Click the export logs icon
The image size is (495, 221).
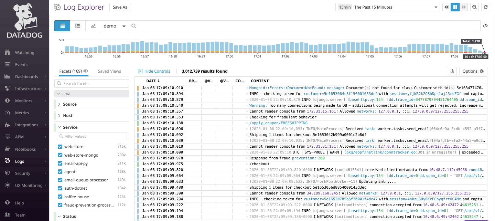(452, 71)
